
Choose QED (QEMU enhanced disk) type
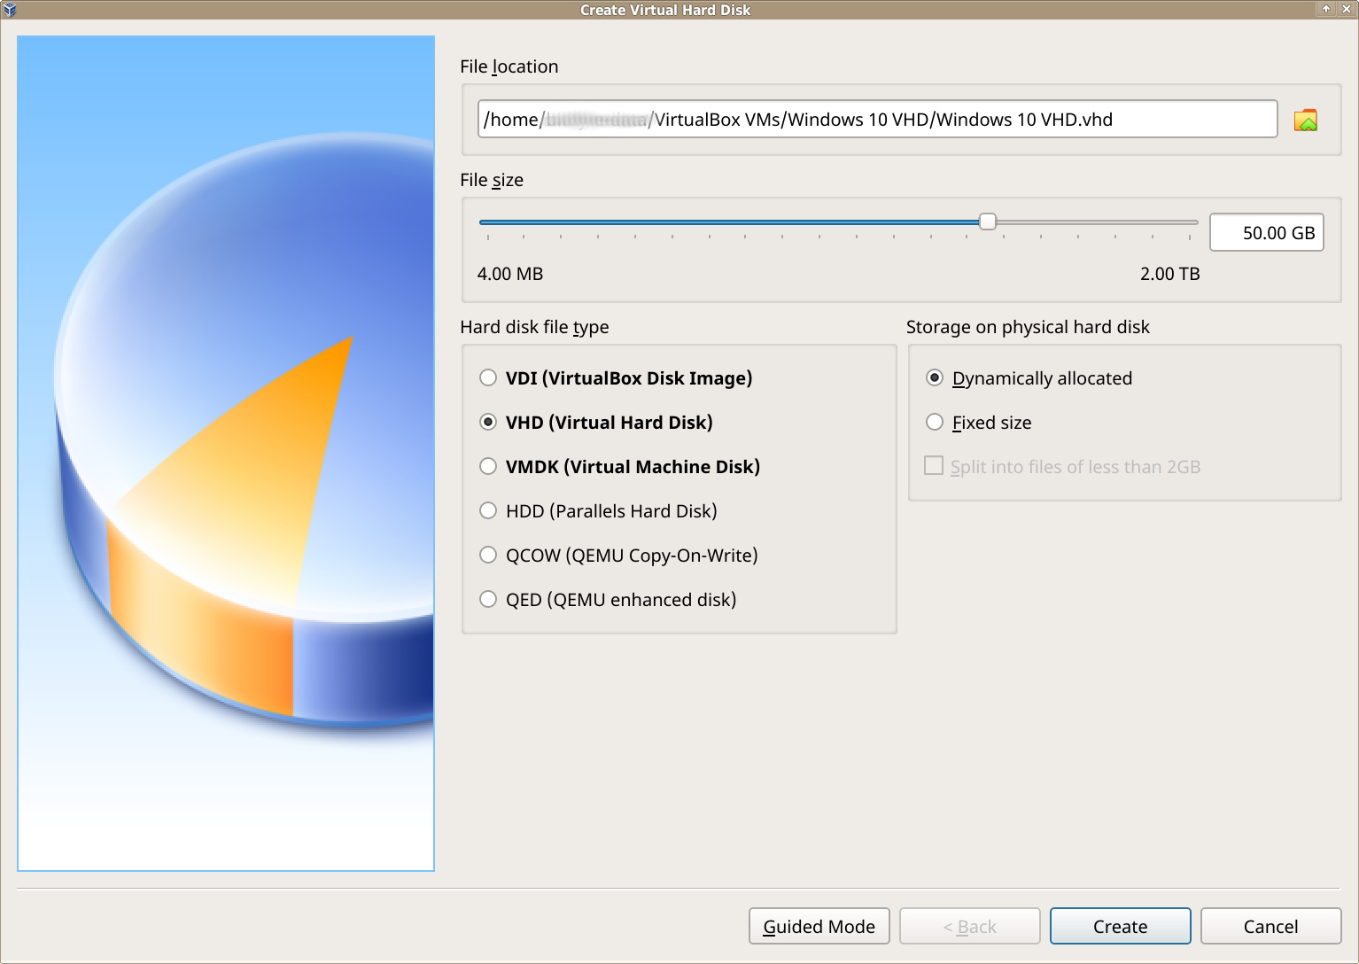tap(488, 600)
